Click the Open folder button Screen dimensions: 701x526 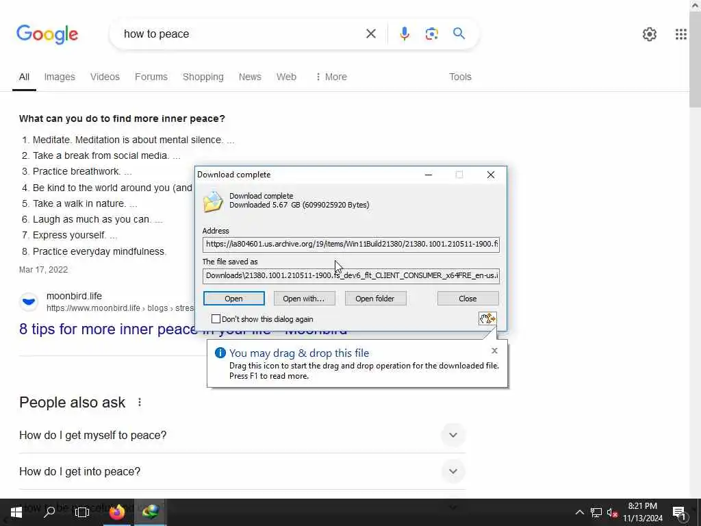click(375, 299)
